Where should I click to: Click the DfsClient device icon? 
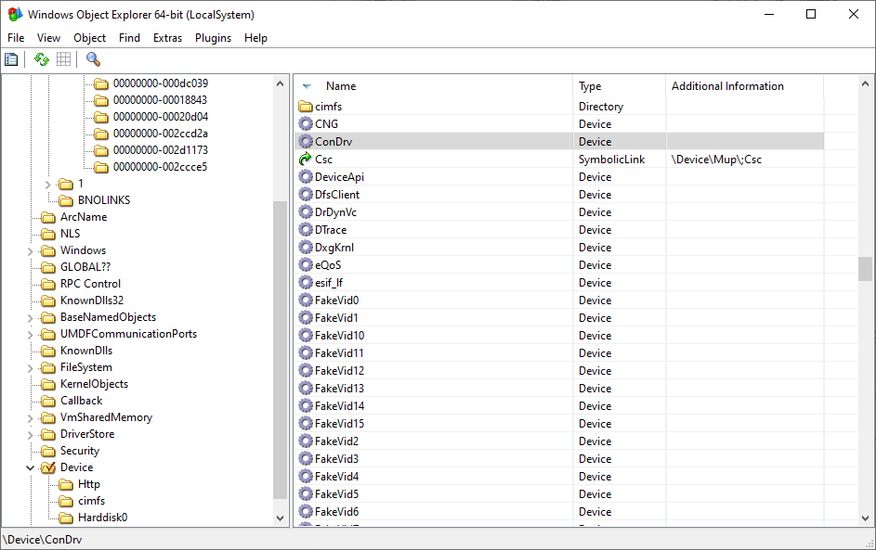click(x=305, y=195)
